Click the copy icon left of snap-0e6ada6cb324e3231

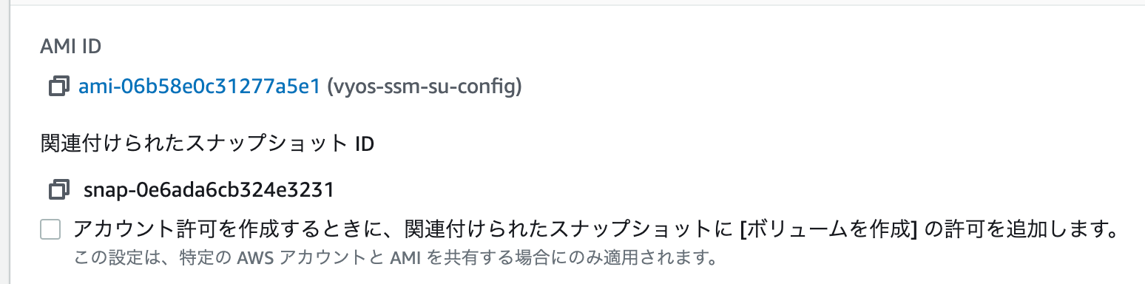pos(58,190)
